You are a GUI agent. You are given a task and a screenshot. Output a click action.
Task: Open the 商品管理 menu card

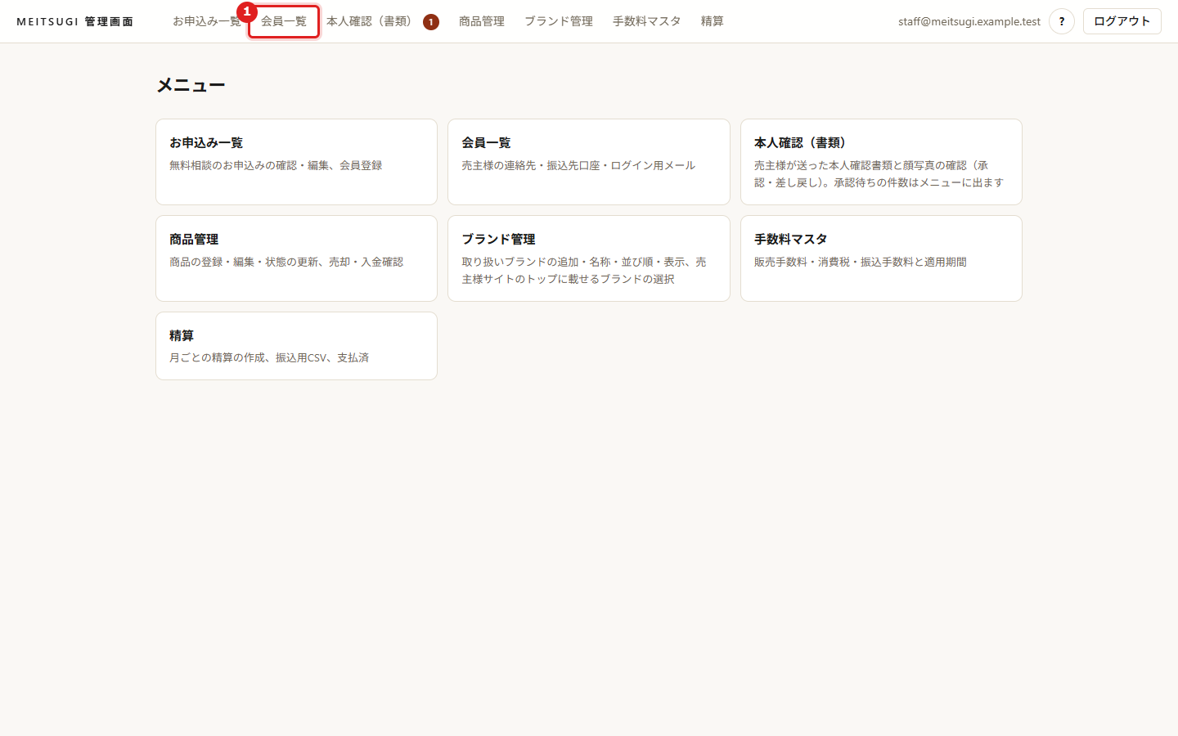click(x=296, y=258)
